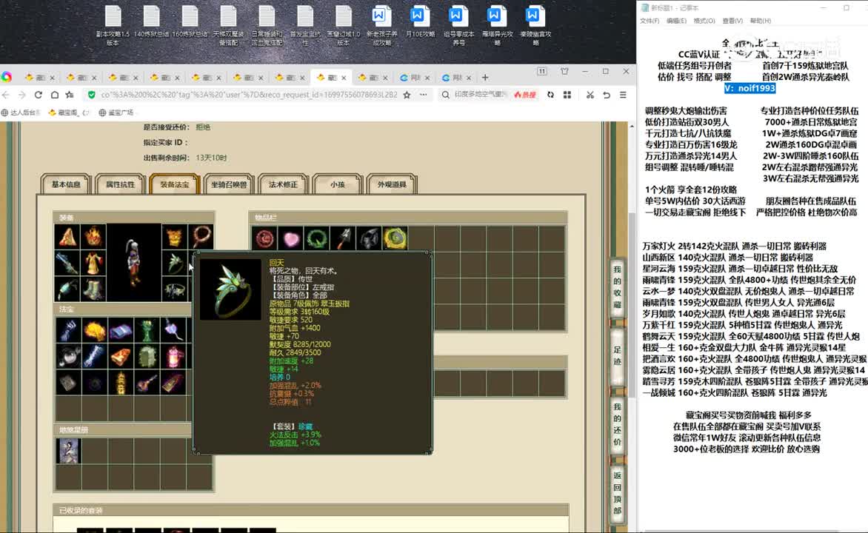Click the highlighted text V: noif1993 in Notepad

(750, 88)
